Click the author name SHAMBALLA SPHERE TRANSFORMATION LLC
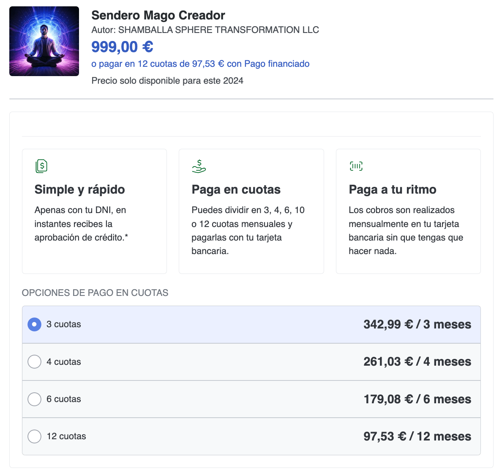502x476 pixels. pos(205,30)
